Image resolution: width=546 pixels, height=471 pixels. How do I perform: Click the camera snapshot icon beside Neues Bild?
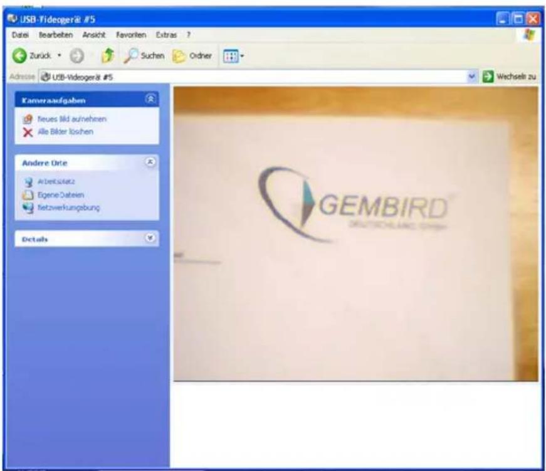(28, 119)
